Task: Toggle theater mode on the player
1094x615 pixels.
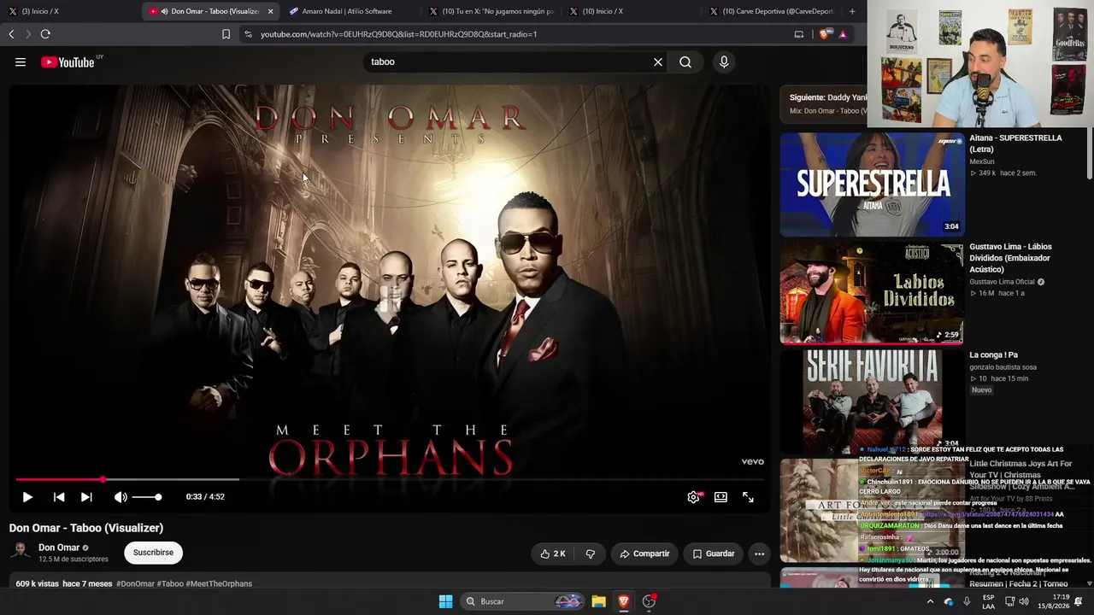Action: click(721, 496)
